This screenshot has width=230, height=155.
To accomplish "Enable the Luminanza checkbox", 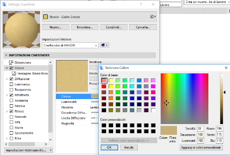I will coord(11,84).
